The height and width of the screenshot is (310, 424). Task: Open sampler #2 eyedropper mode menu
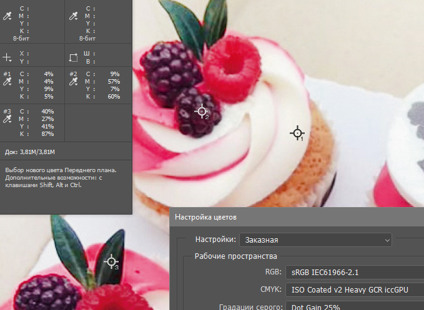pyautogui.click(x=73, y=82)
